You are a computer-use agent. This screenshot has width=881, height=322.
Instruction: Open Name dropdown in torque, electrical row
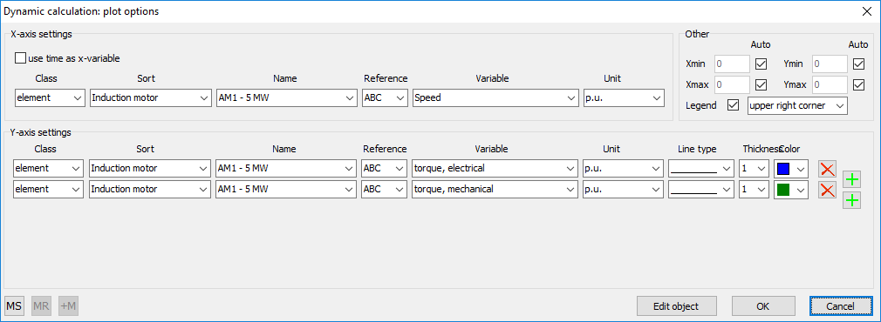coord(285,168)
